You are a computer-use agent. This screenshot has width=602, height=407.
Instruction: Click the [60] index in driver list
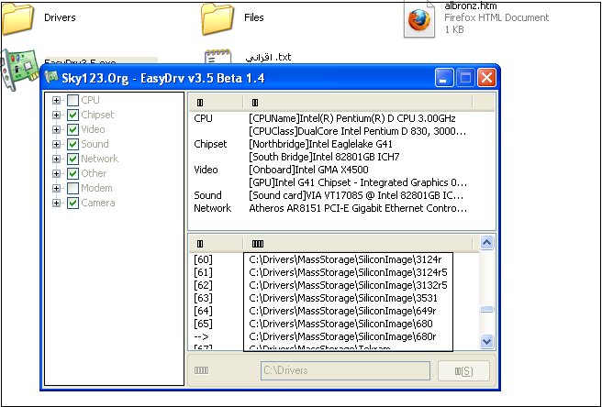click(203, 259)
